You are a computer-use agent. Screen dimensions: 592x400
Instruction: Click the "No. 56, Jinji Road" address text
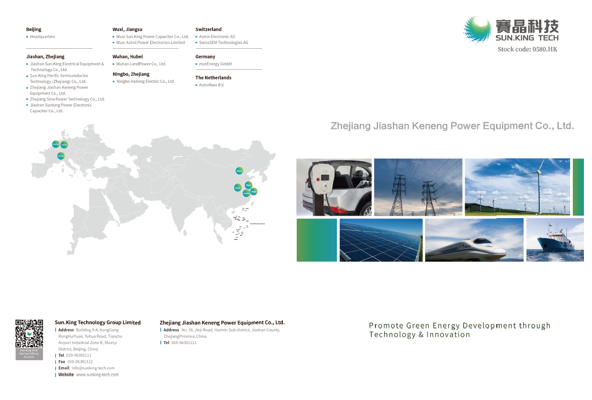[x=222, y=333]
